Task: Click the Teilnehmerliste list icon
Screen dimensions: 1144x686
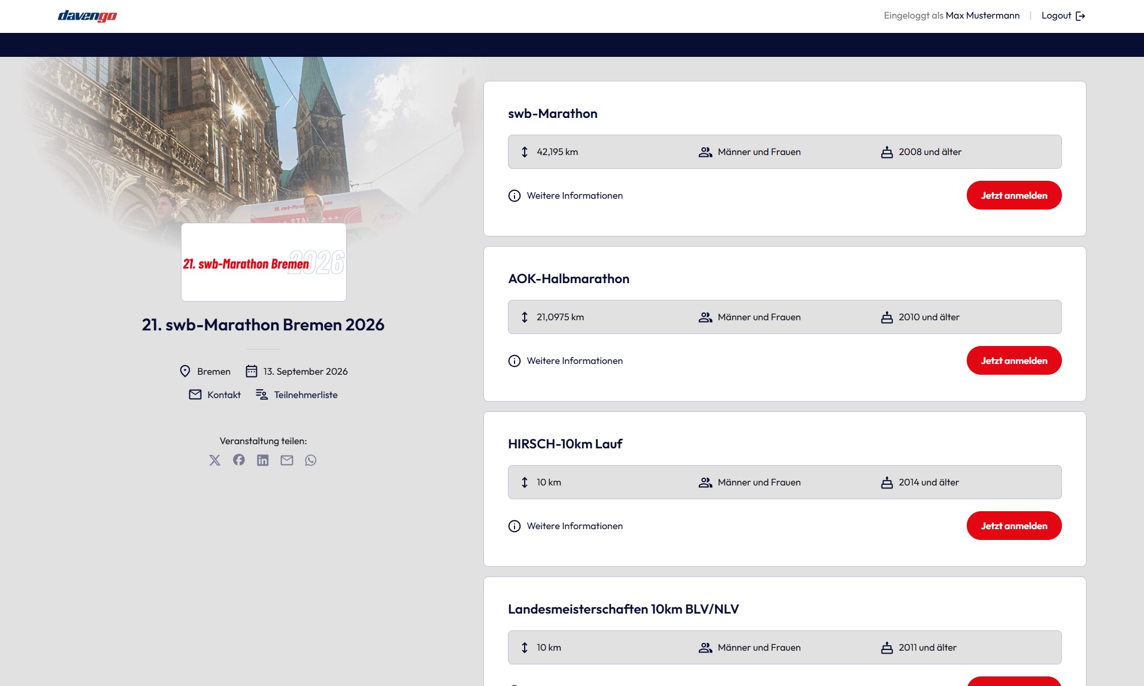Action: (x=262, y=394)
